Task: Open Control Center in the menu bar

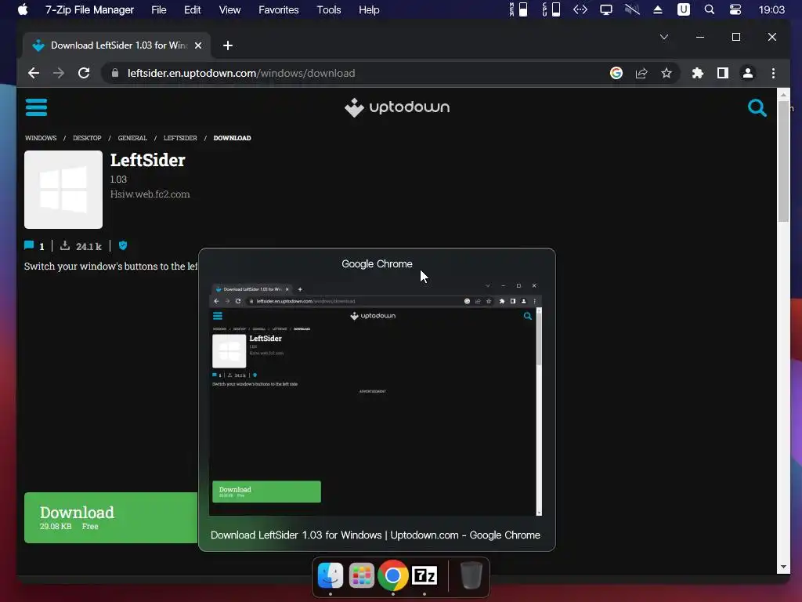Action: click(735, 9)
